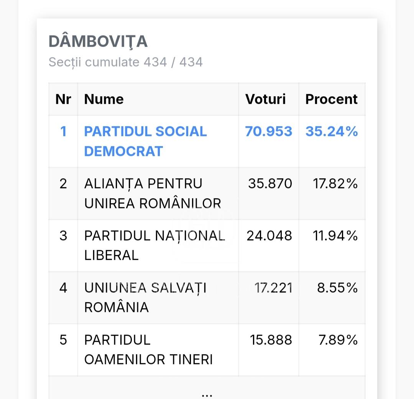
Task: Select Partidul Național Liberal row
Action: click(207, 246)
